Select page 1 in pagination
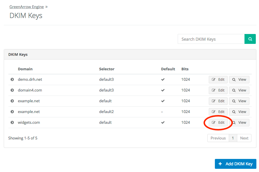 [233, 138]
